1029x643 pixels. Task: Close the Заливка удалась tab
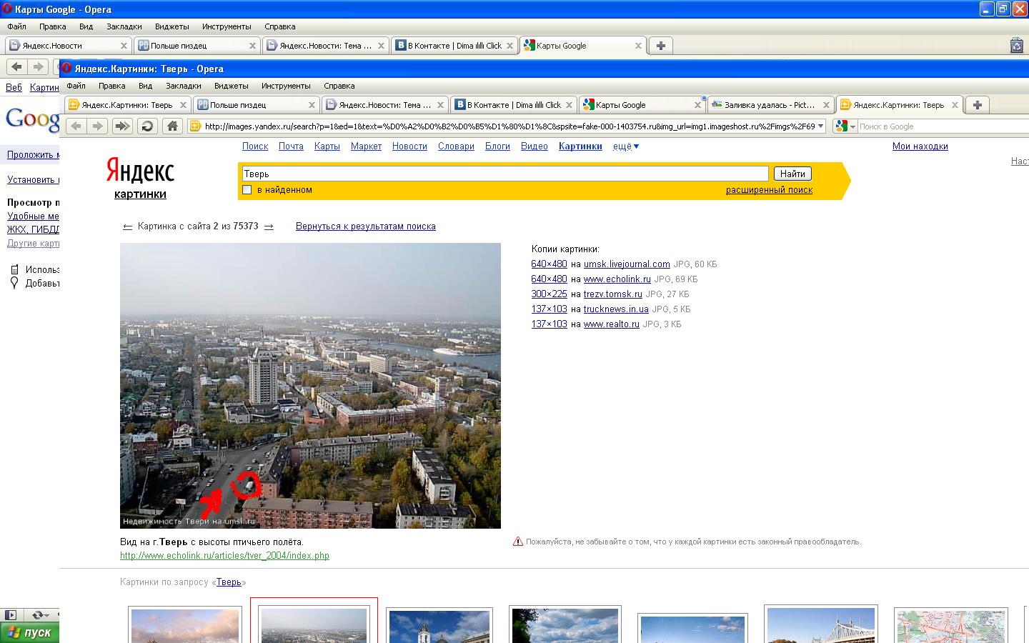click(826, 105)
